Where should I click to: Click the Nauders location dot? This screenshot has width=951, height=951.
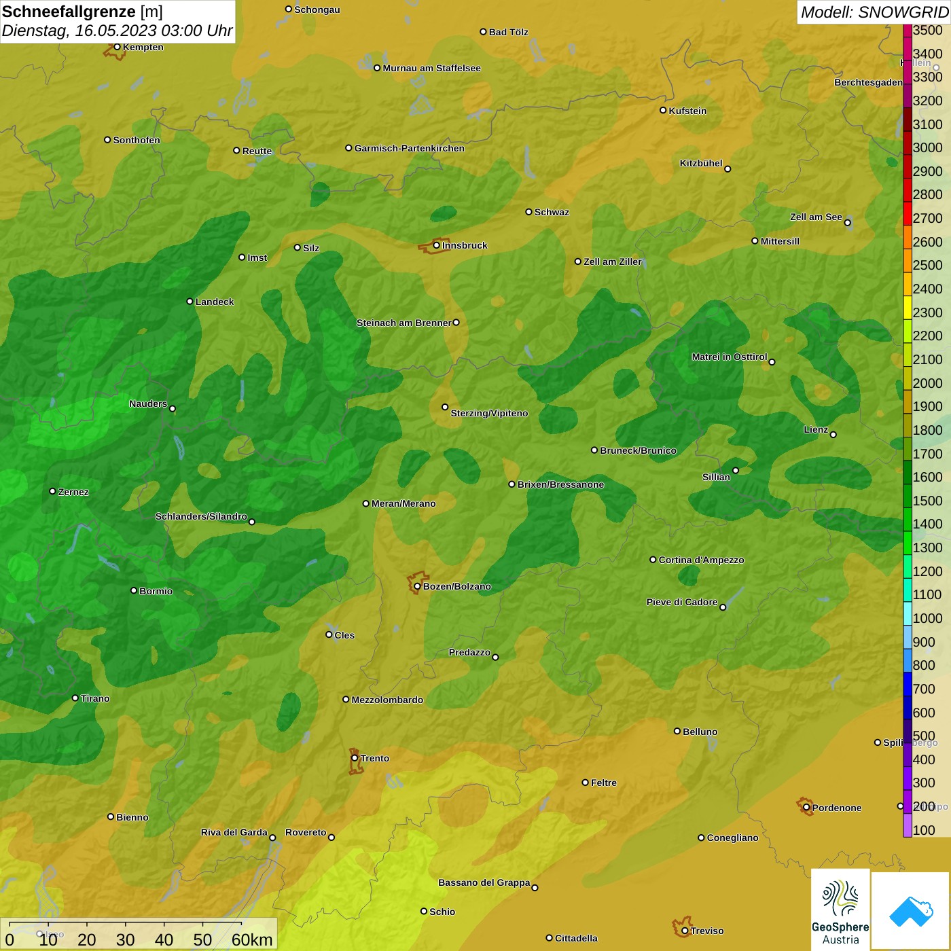coord(172,408)
